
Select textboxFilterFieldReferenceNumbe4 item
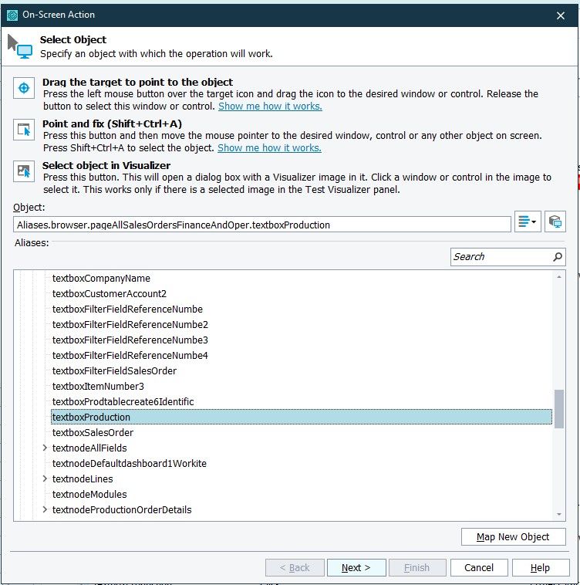pyautogui.click(x=130, y=356)
